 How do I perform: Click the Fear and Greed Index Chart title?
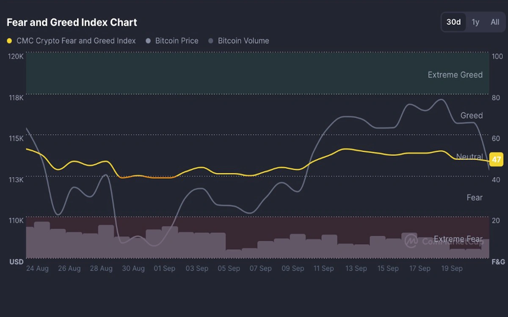click(72, 22)
